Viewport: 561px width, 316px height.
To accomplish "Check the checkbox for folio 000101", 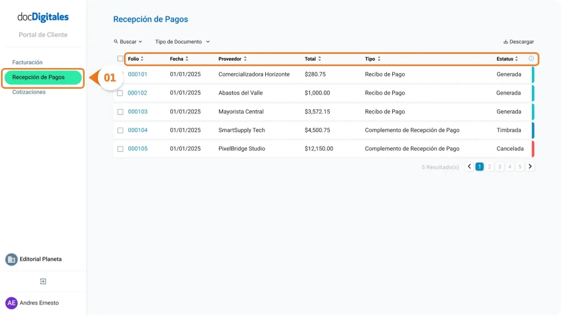I will (121, 74).
